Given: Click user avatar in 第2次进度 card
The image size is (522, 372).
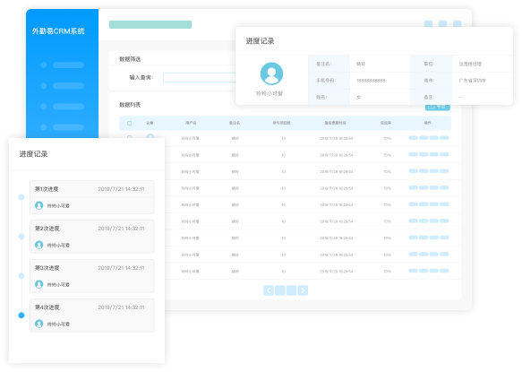Looking at the screenshot, I should (x=39, y=245).
